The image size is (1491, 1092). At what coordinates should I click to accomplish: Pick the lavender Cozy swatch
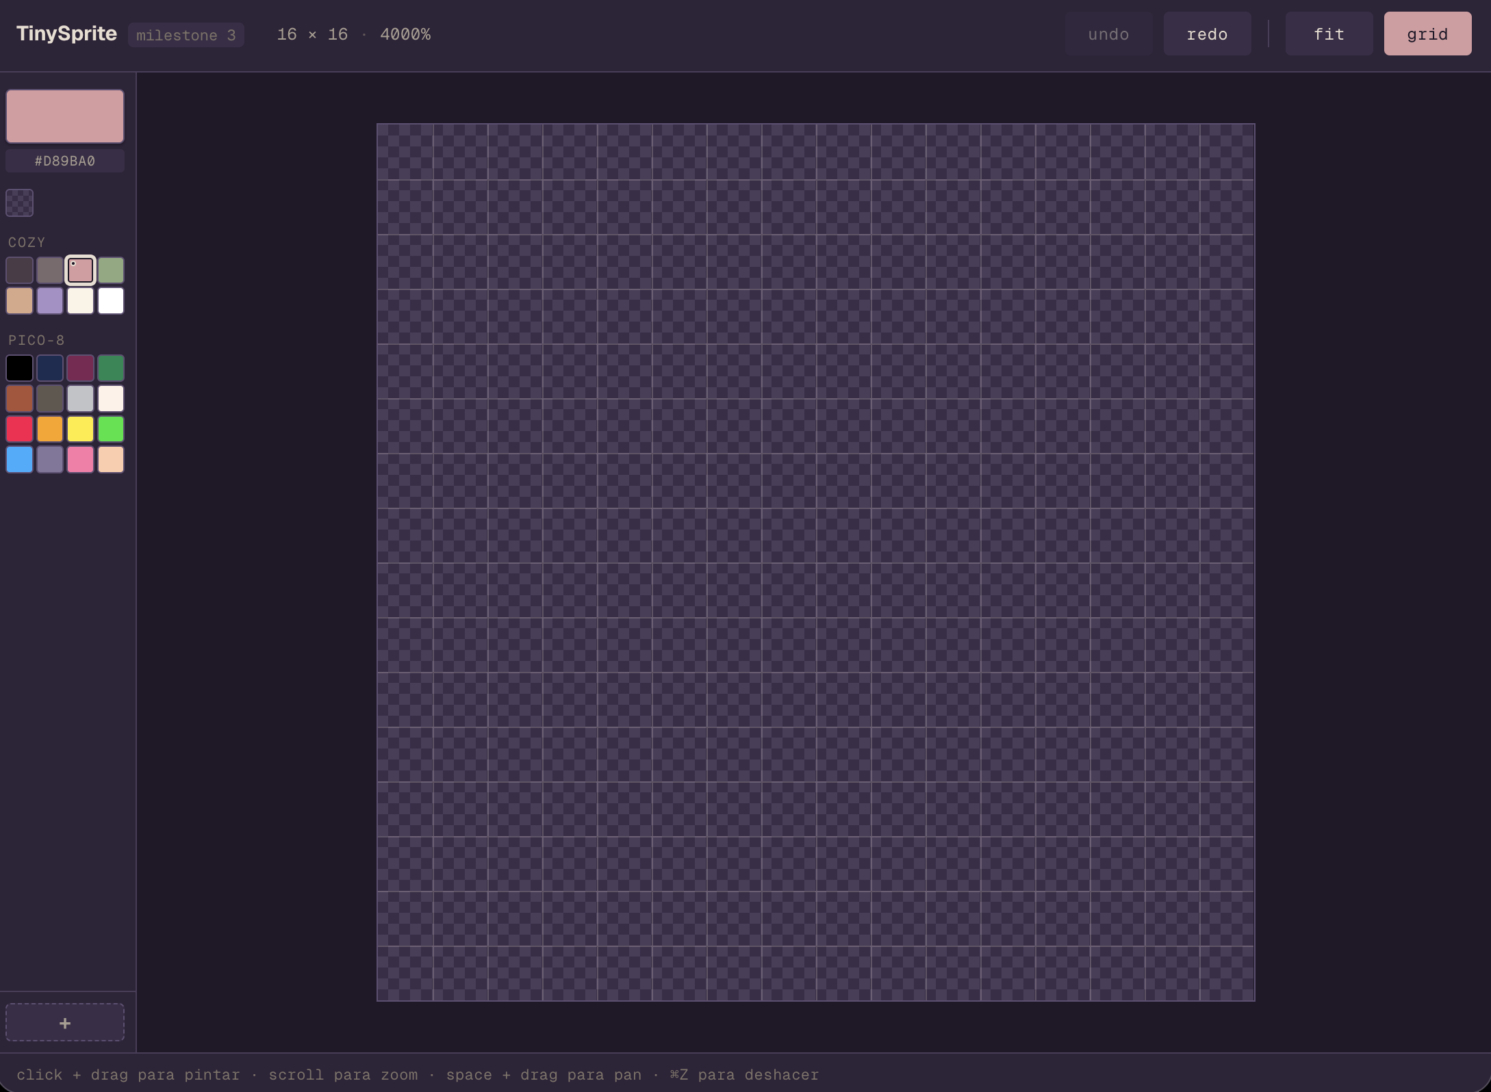pyautogui.click(x=50, y=300)
